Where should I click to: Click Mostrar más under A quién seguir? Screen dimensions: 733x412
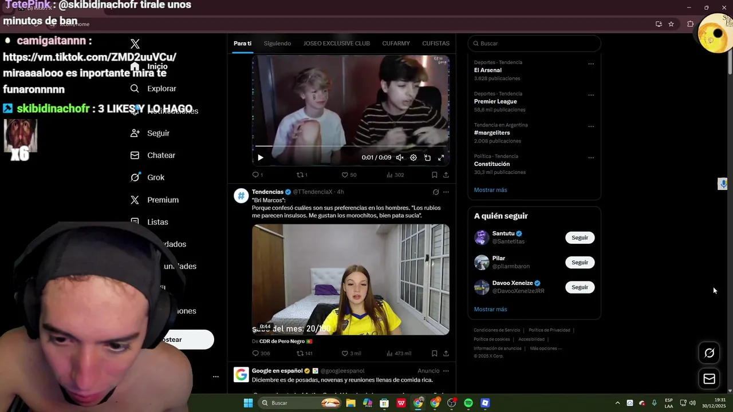tap(490, 310)
